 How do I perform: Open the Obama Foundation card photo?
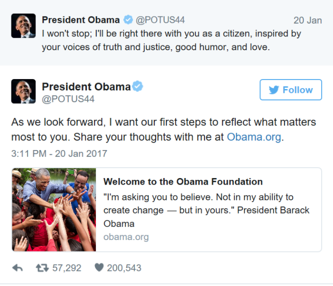(x=54, y=209)
